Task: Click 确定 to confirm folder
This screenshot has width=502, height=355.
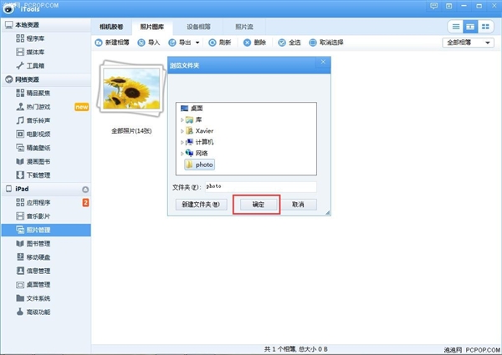Action: [259, 205]
